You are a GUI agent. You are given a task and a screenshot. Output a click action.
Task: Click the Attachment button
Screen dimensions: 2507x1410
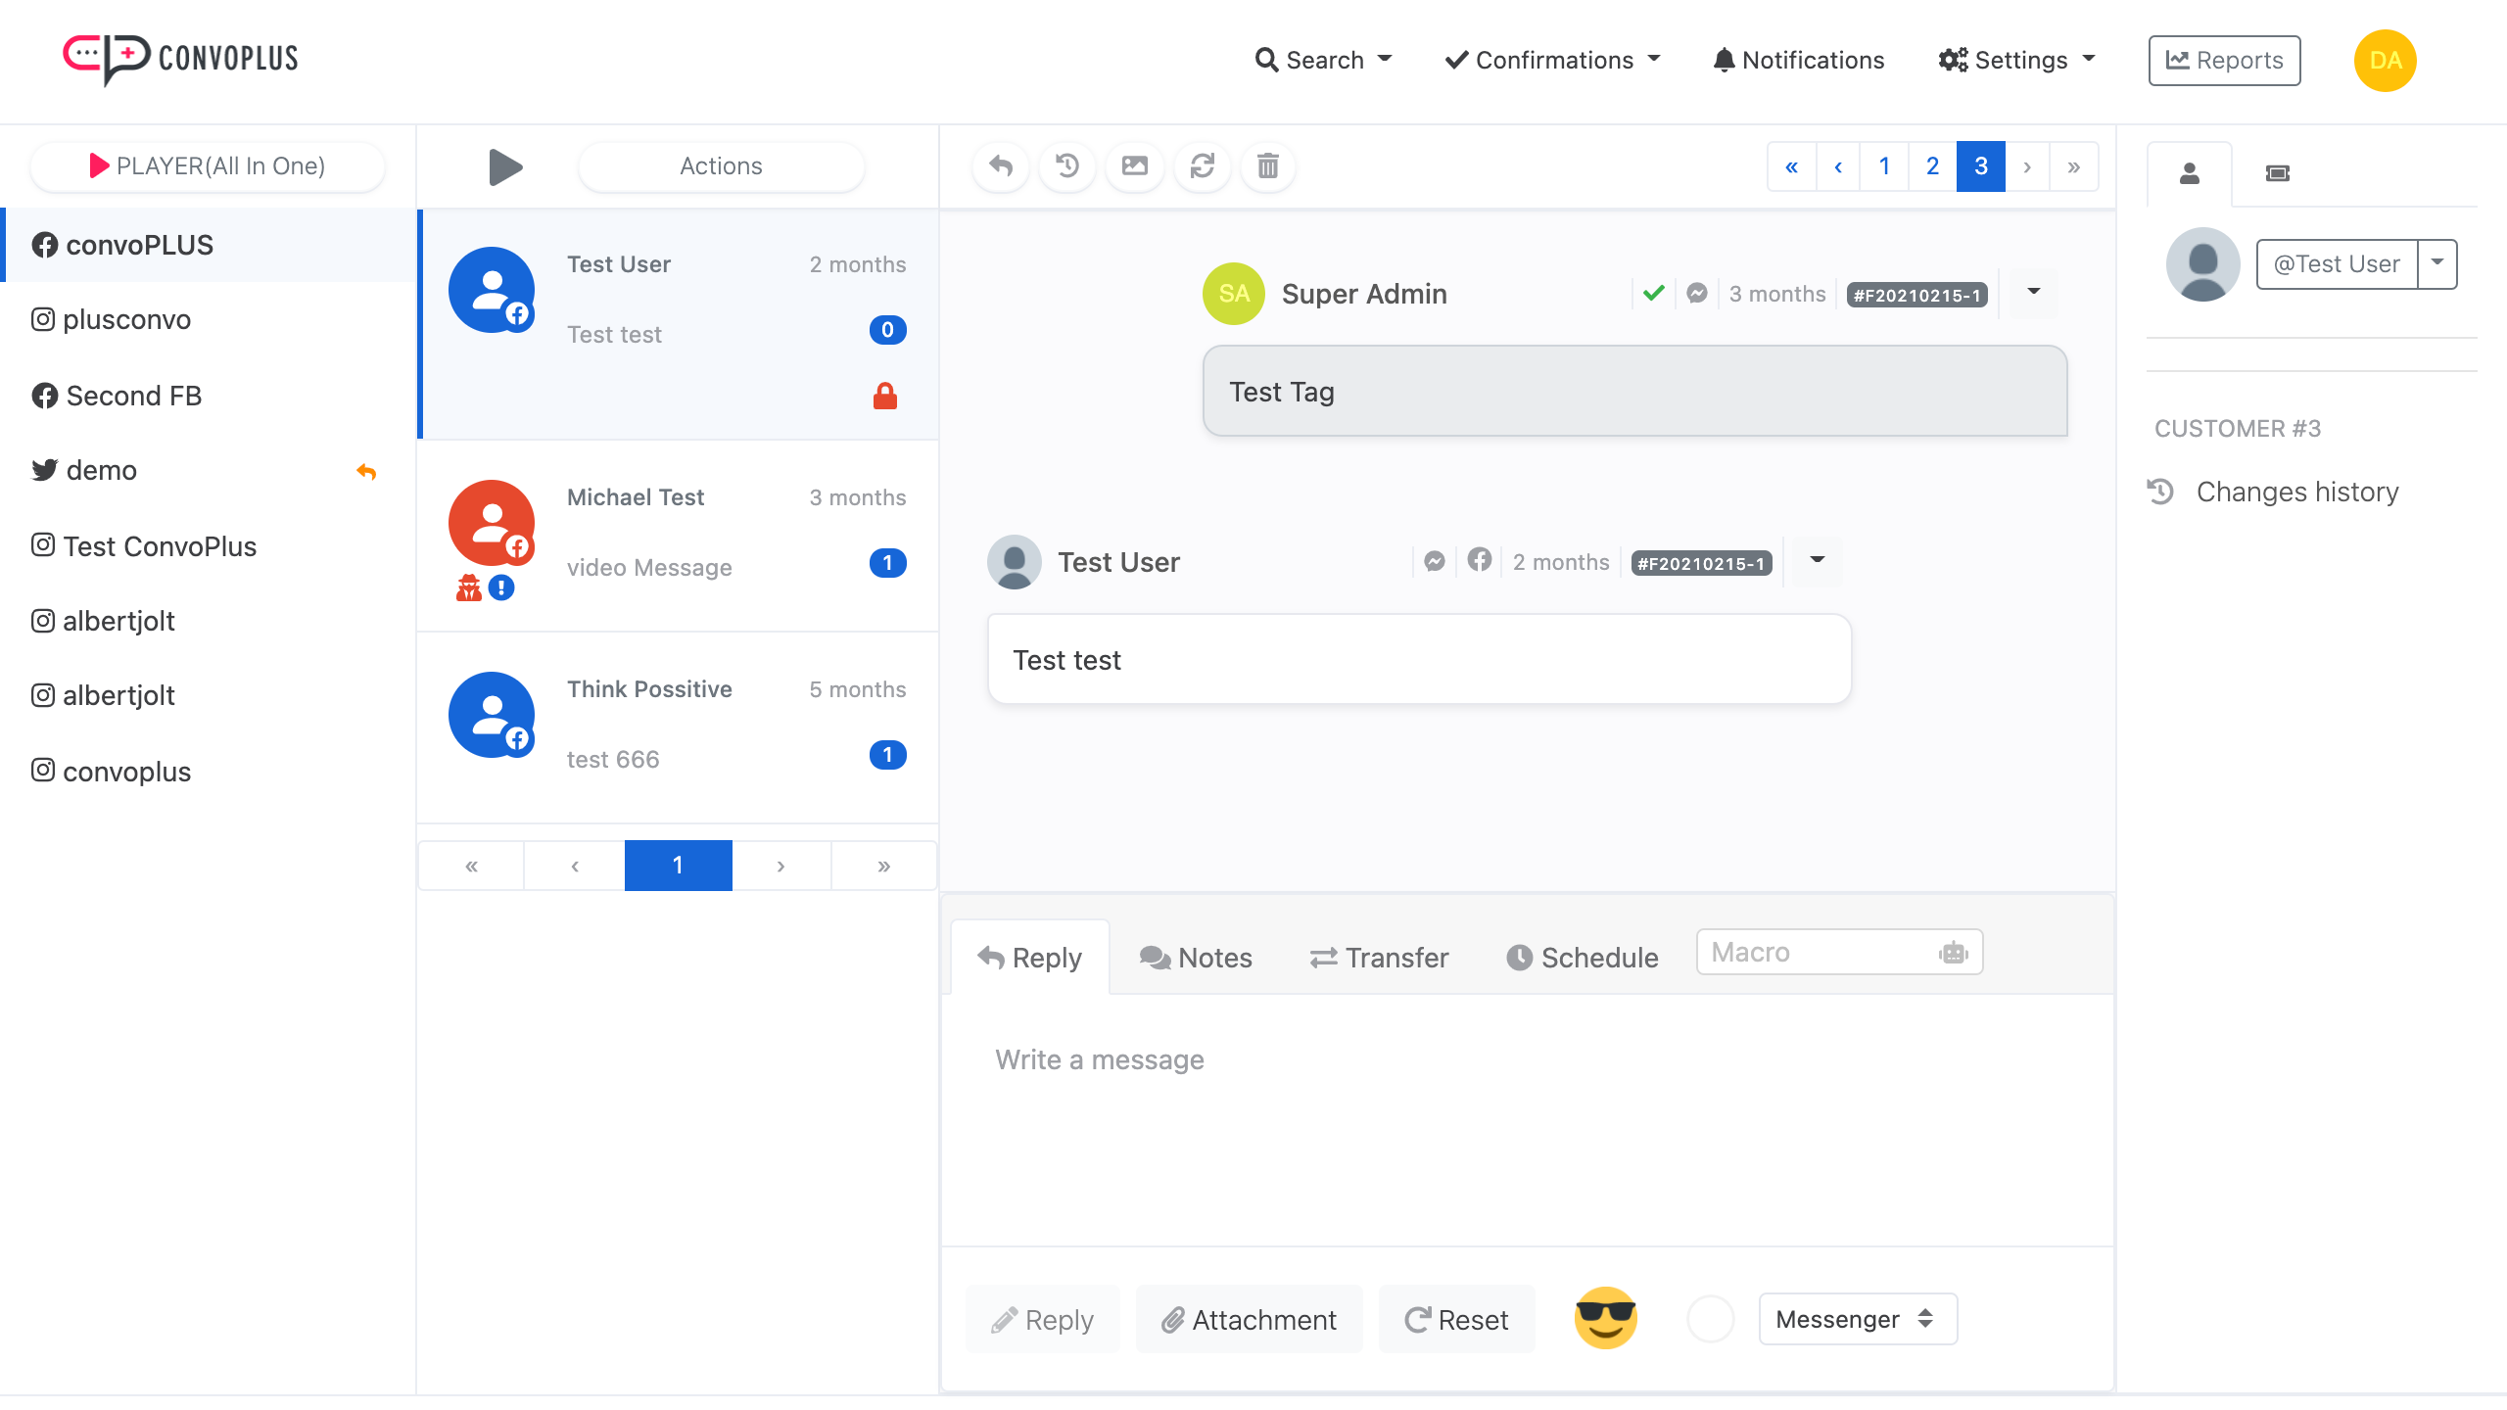[1249, 1319]
